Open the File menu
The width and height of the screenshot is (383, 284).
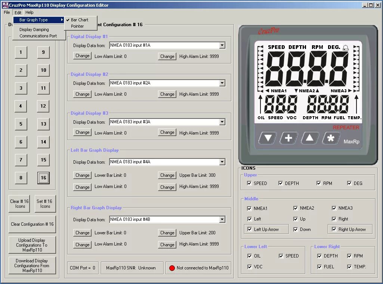(7, 12)
